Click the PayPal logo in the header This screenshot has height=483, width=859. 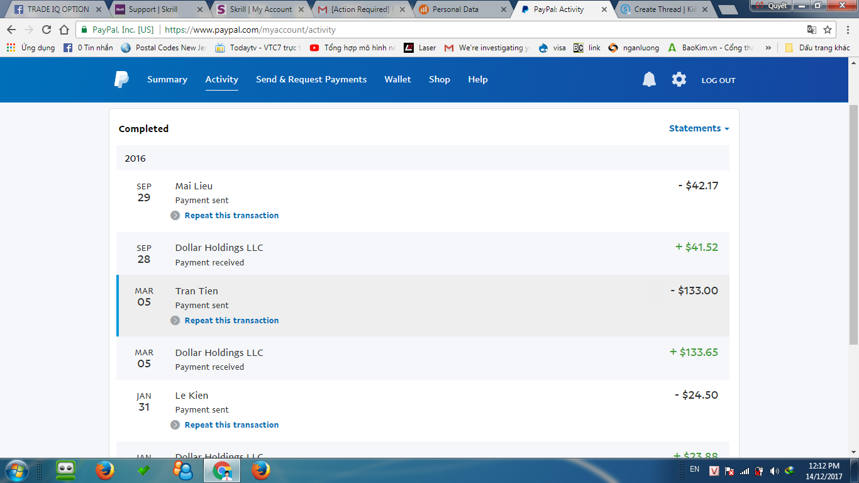[121, 79]
